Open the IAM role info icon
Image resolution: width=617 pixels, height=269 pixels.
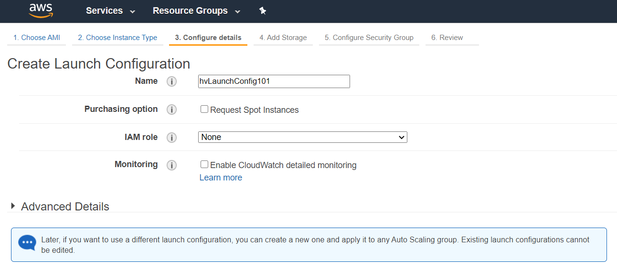click(171, 138)
